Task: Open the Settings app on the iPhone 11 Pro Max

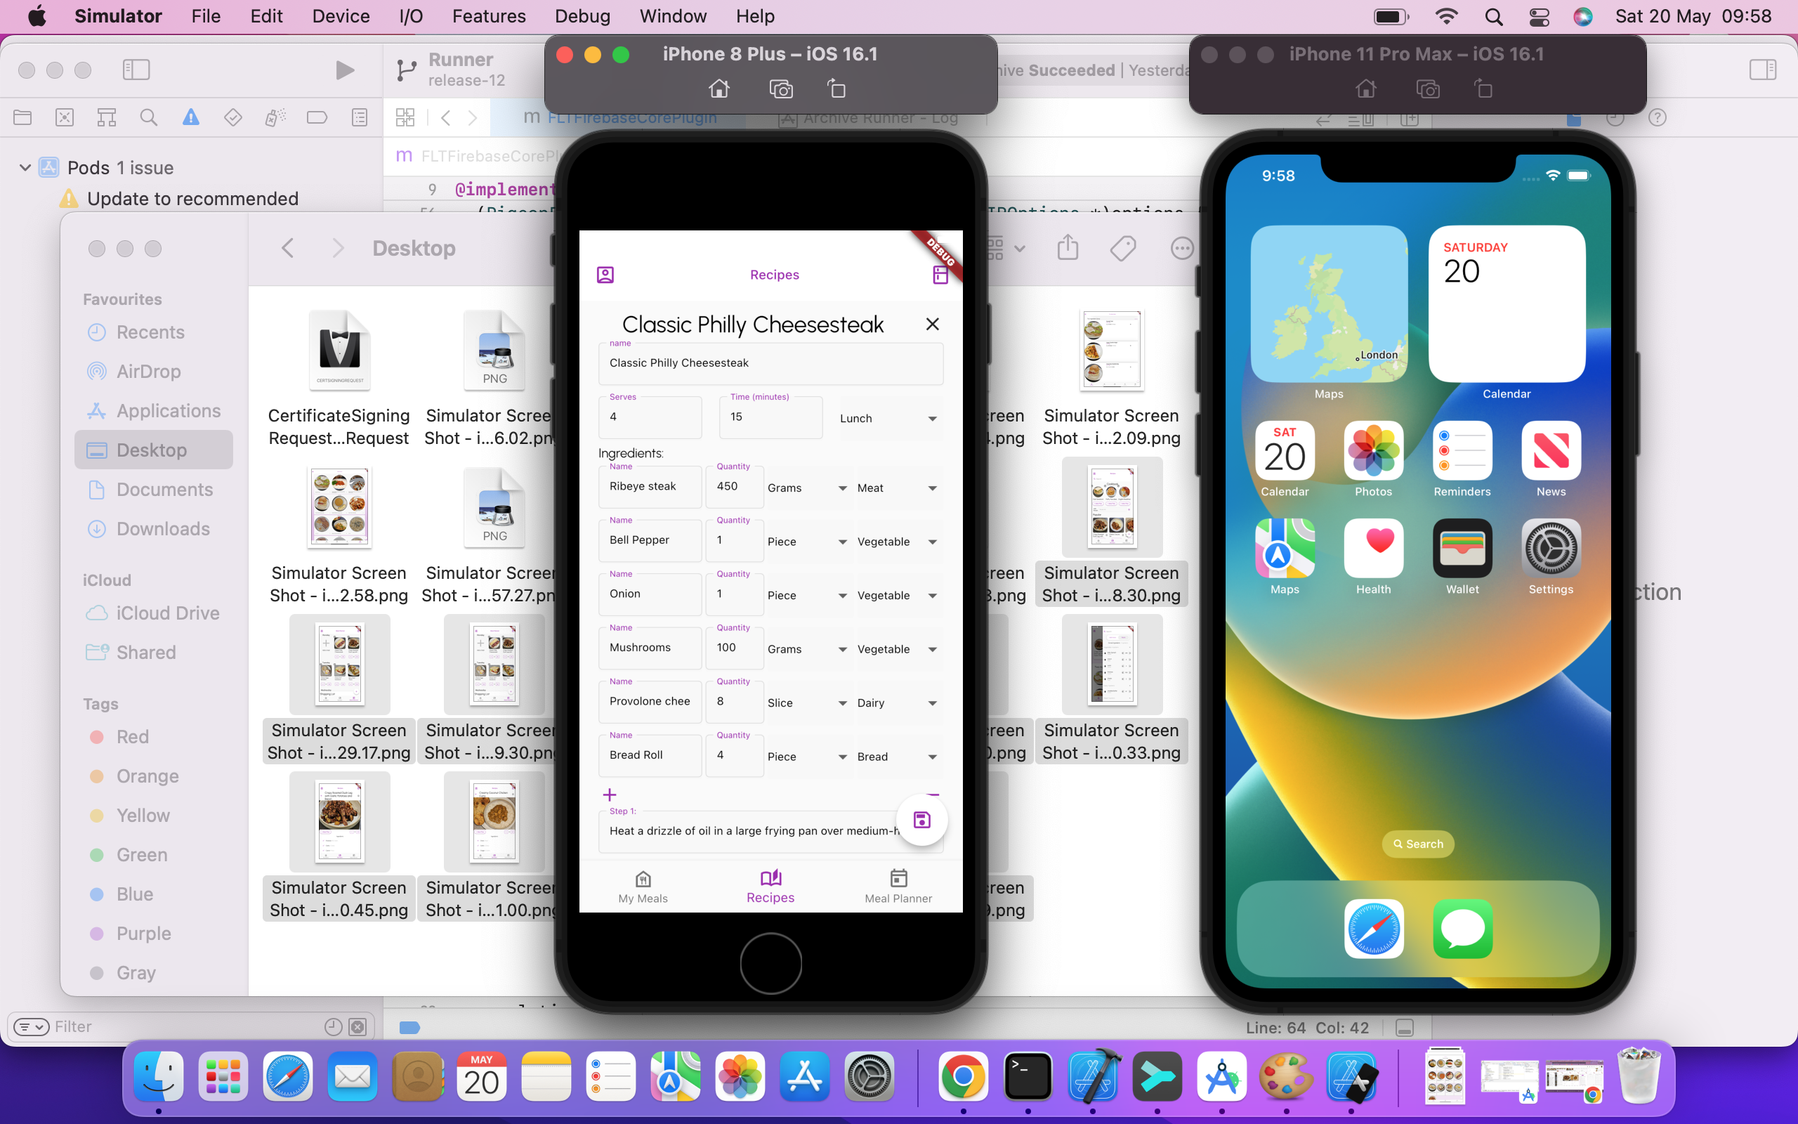Action: 1551,549
